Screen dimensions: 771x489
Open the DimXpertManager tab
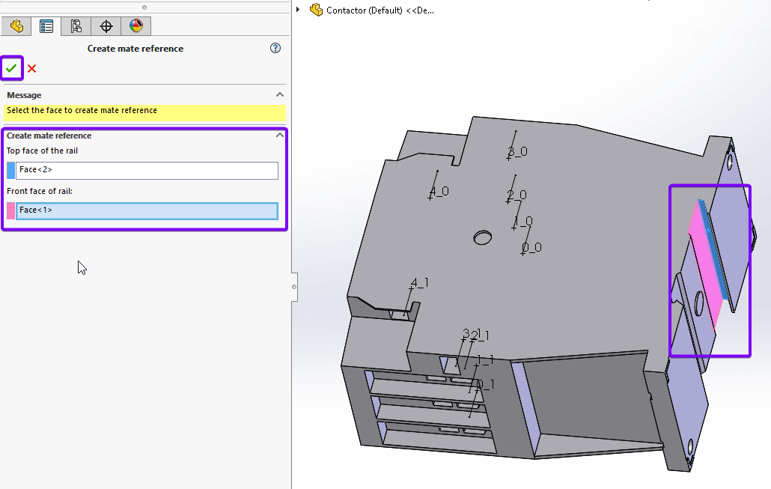click(x=106, y=26)
